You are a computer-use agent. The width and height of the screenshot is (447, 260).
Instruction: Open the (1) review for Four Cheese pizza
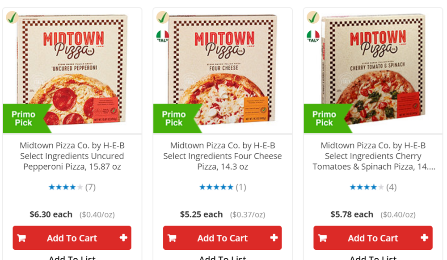[x=241, y=187]
